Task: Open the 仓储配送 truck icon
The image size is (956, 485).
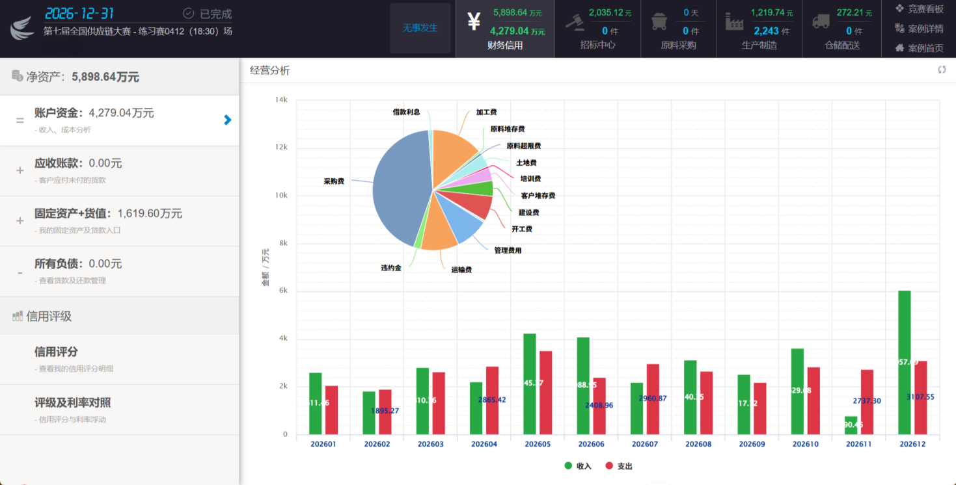Action: coord(821,21)
